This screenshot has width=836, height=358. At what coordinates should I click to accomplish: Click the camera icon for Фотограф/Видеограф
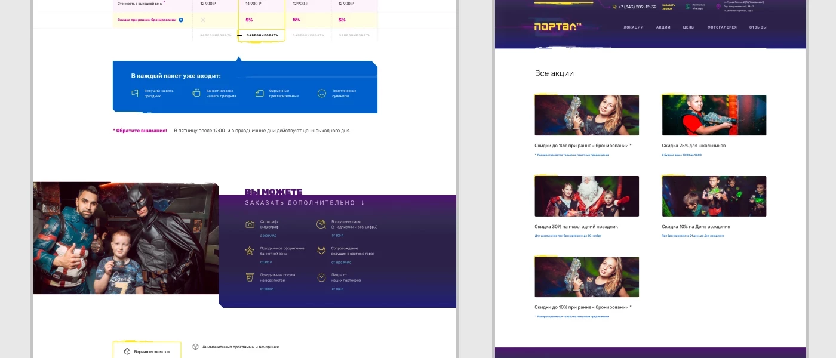(250, 224)
